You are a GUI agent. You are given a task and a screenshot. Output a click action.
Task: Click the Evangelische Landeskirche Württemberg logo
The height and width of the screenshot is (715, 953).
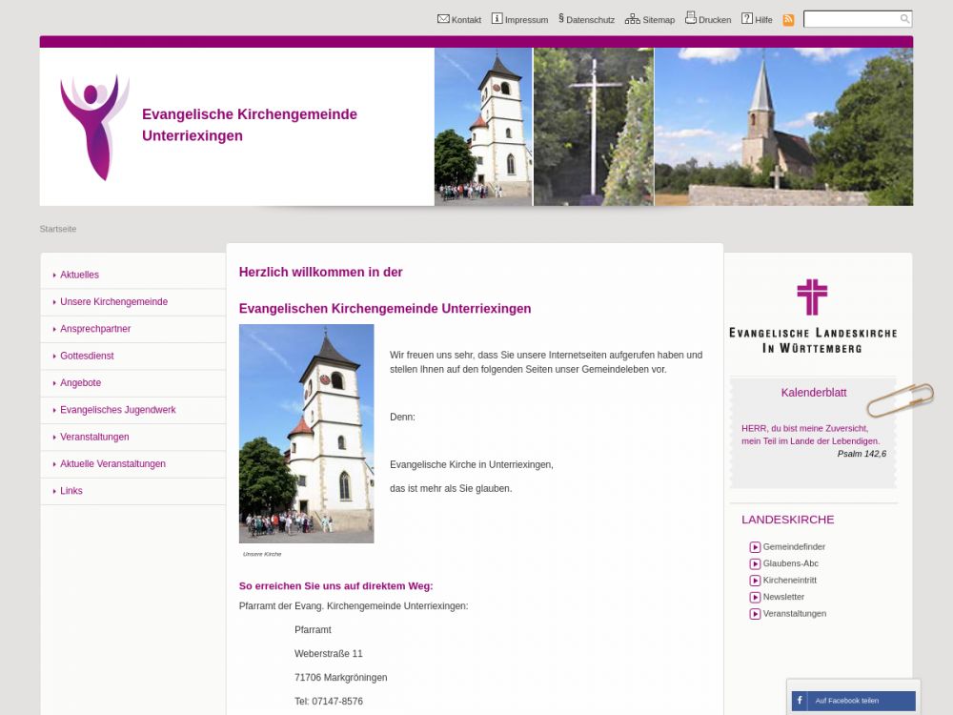(x=812, y=316)
